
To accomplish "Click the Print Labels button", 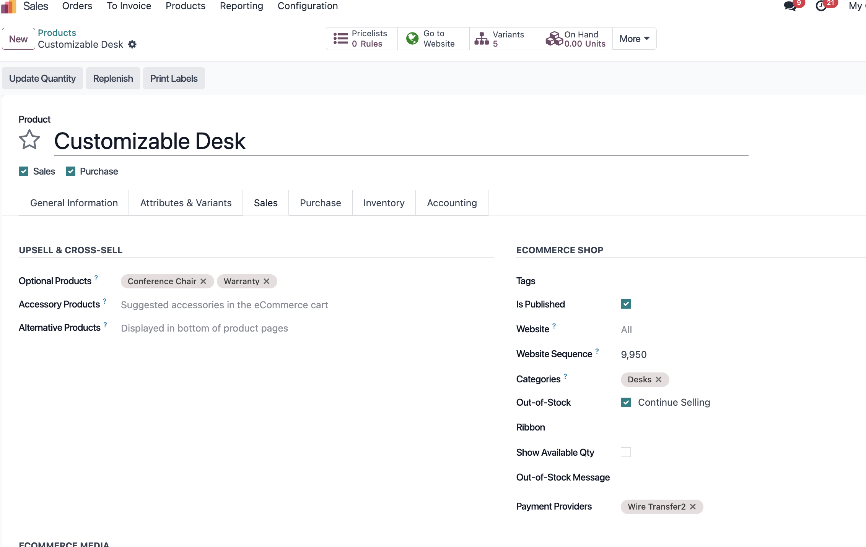I will point(174,78).
